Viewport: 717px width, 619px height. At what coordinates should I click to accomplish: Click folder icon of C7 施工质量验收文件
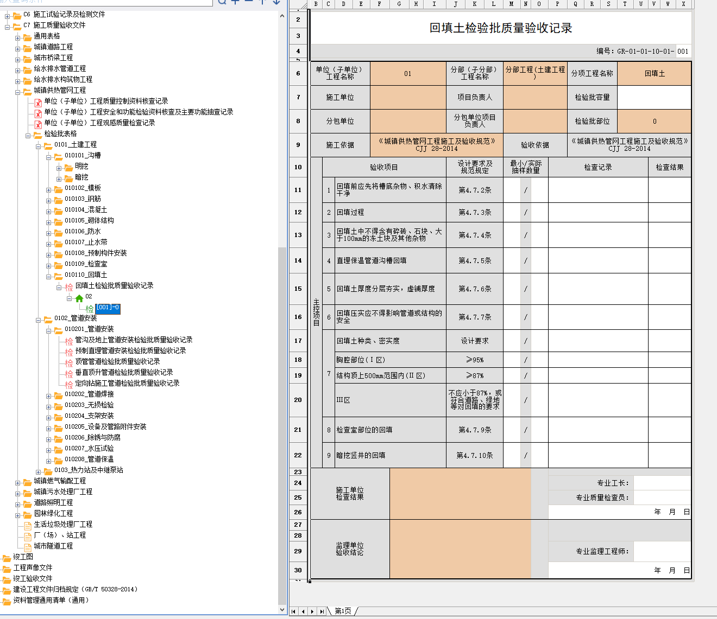(x=17, y=26)
